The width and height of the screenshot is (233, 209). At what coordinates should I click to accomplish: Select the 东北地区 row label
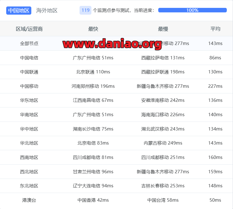coord(29,186)
